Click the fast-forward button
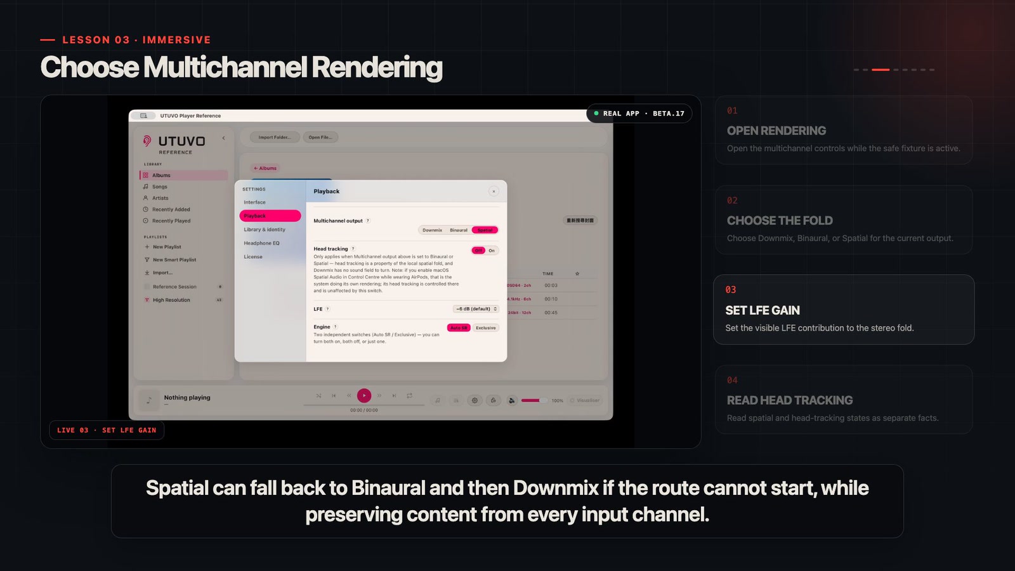Viewport: 1015px width, 571px height. pos(379,396)
